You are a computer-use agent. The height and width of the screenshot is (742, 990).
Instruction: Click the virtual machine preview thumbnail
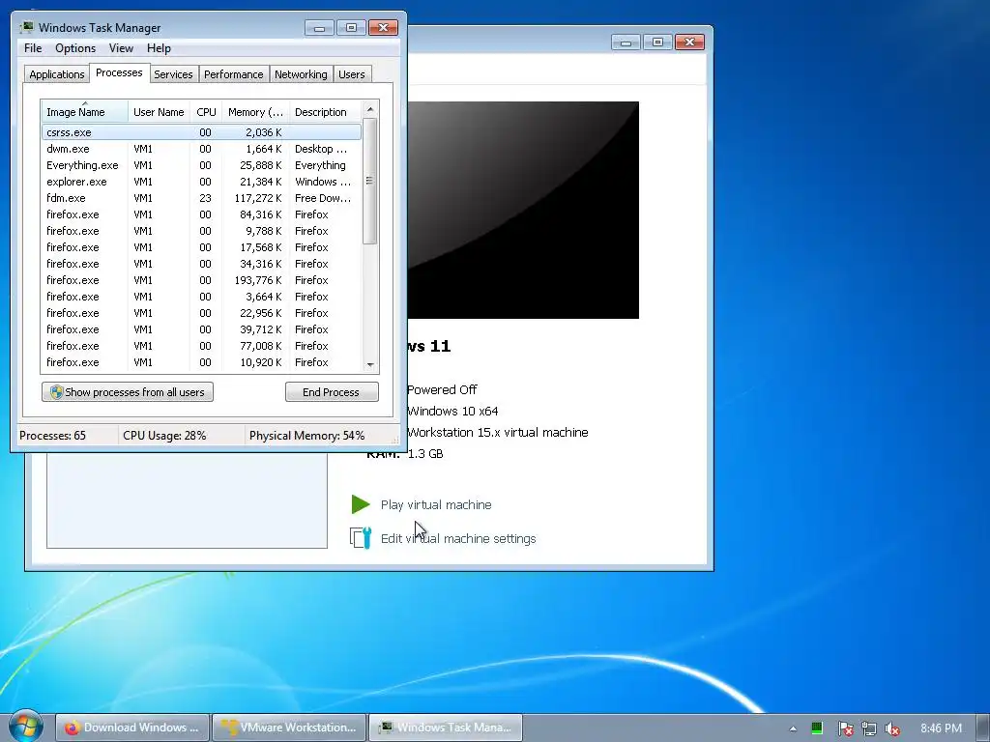[523, 210]
